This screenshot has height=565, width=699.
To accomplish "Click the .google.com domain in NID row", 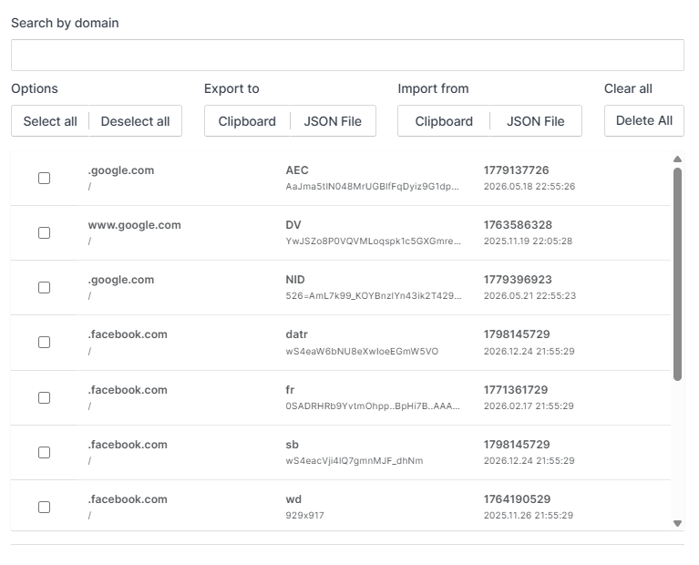I will coord(121,280).
